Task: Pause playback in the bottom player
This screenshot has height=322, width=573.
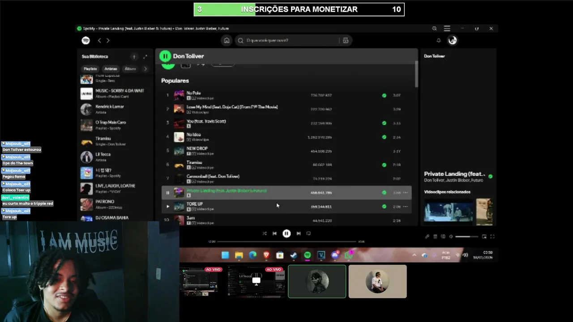Action: click(x=286, y=233)
